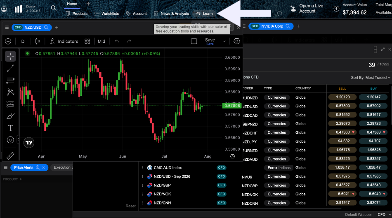
Task: Open the chart settings hexagon icon
Action: 237,42
